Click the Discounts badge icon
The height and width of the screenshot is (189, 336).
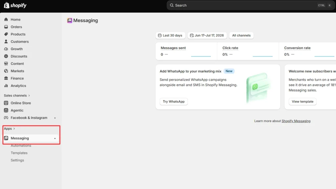coord(6,56)
